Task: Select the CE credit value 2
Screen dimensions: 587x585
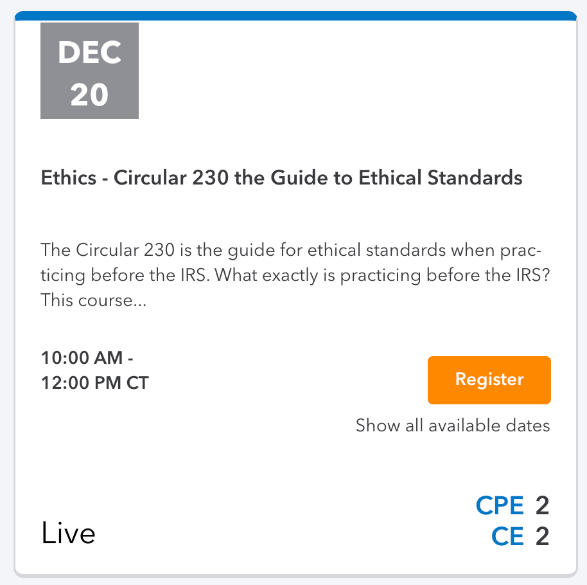Action: [x=542, y=536]
